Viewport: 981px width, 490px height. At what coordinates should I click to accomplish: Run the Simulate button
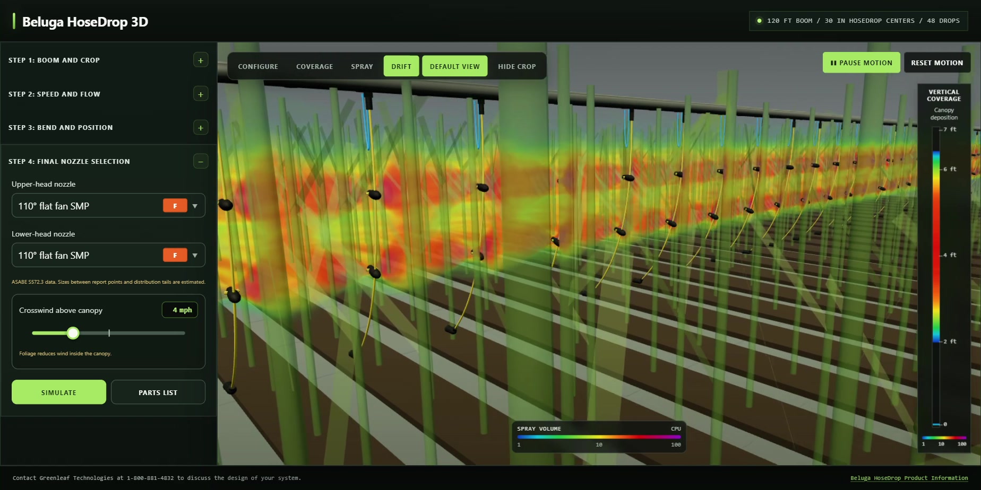(x=59, y=392)
